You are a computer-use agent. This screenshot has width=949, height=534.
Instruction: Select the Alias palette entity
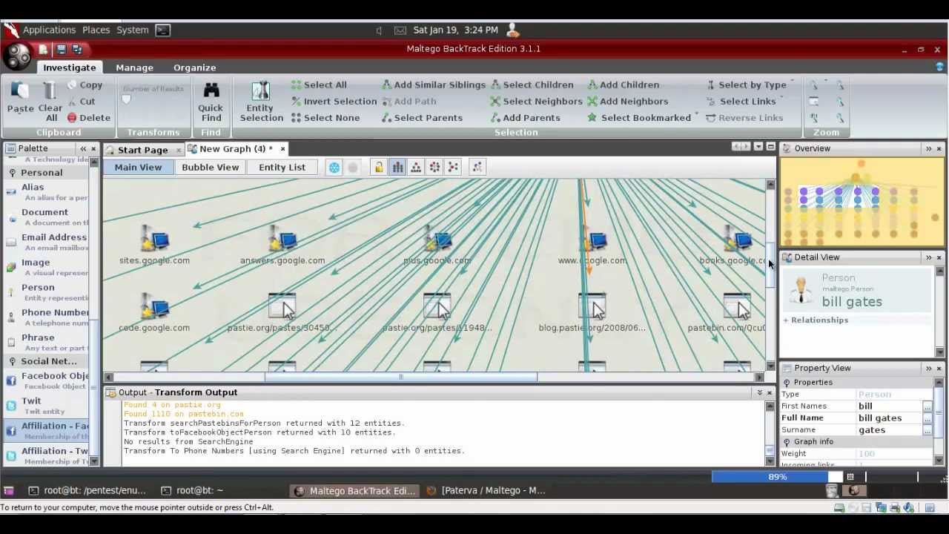(47, 192)
